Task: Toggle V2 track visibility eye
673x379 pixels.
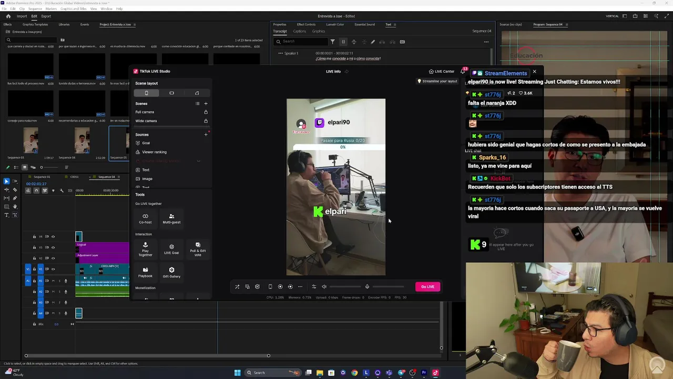Action: [x=53, y=258]
